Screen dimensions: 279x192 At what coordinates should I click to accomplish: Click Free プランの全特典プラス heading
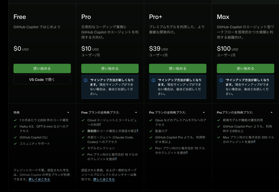point(100,113)
